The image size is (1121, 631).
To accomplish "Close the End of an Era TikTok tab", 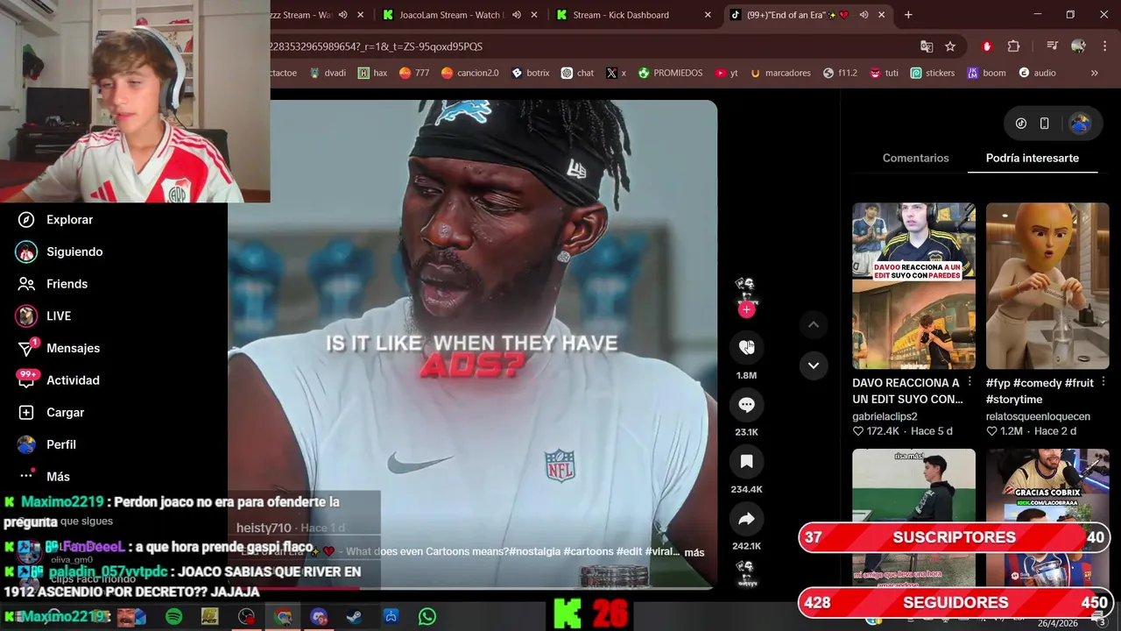I will click(882, 15).
